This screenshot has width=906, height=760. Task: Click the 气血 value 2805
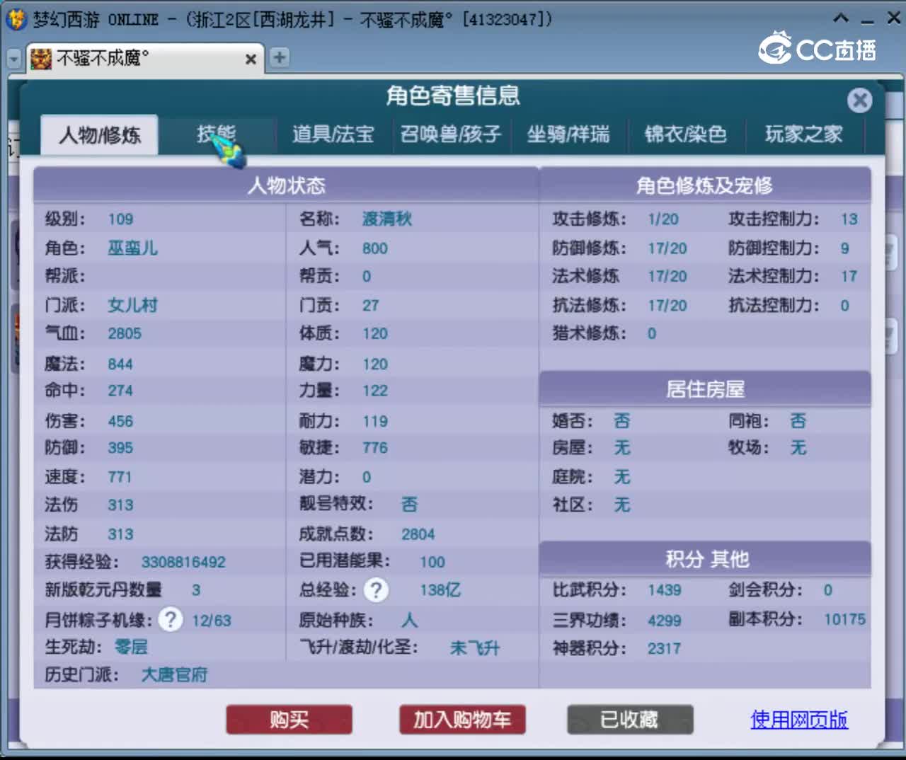pyautogui.click(x=125, y=334)
